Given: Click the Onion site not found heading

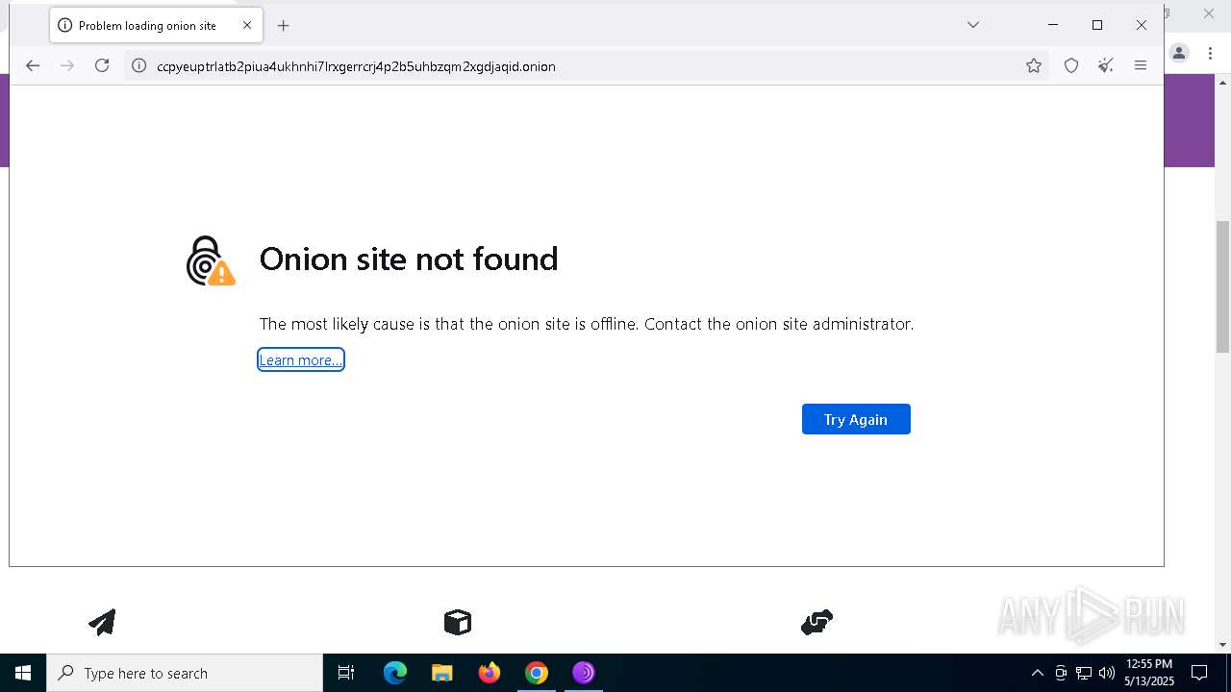Looking at the screenshot, I should coord(409,259).
